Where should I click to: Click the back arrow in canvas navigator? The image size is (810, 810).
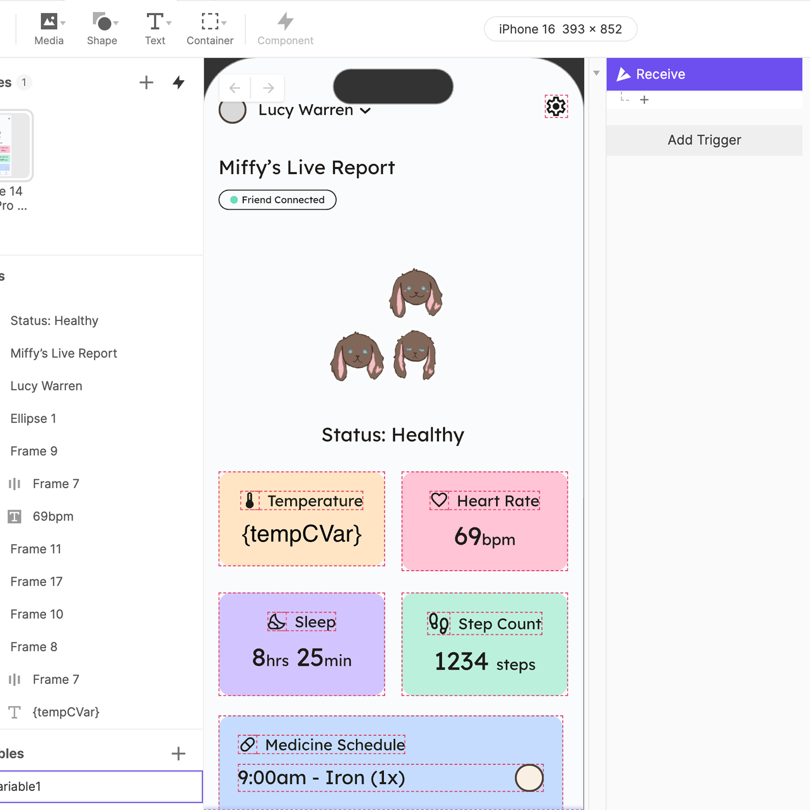tap(235, 88)
